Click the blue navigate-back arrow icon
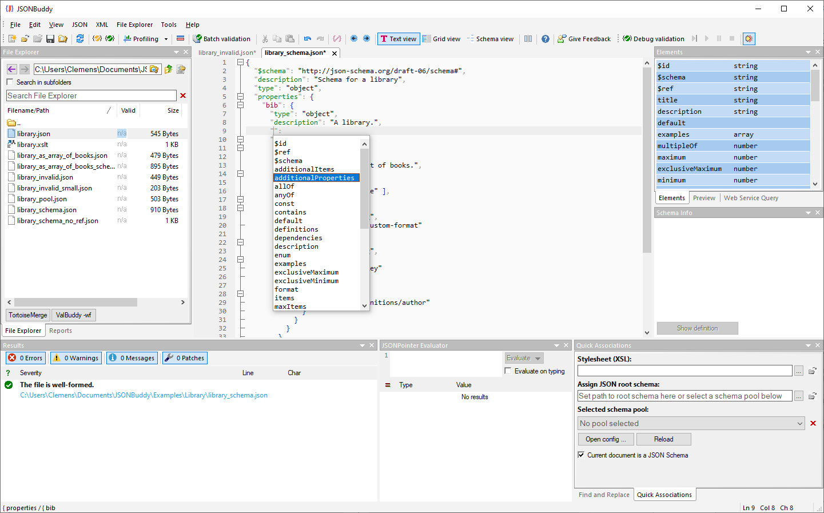Image resolution: width=824 pixels, height=513 pixels. [x=354, y=38]
